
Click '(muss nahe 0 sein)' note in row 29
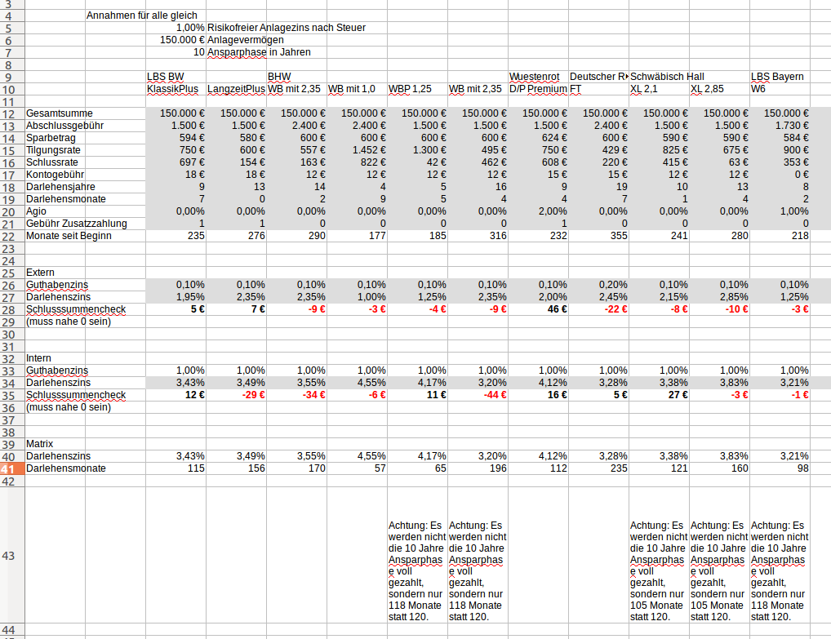pyautogui.click(x=69, y=321)
